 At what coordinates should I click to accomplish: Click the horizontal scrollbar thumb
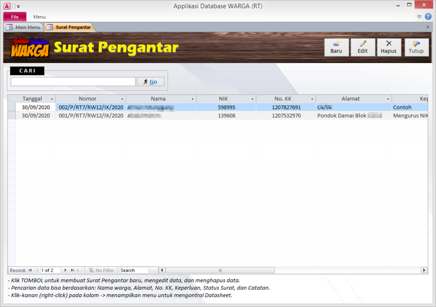coord(220,270)
